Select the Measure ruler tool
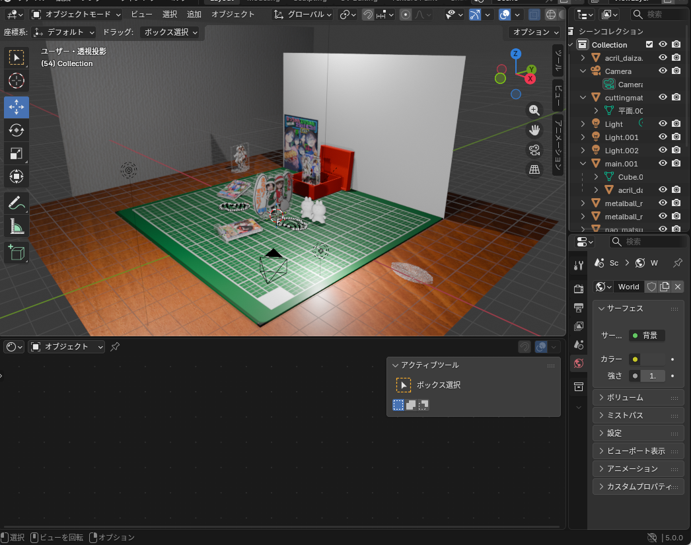Screen dimensions: 691x545 [x=17, y=227]
